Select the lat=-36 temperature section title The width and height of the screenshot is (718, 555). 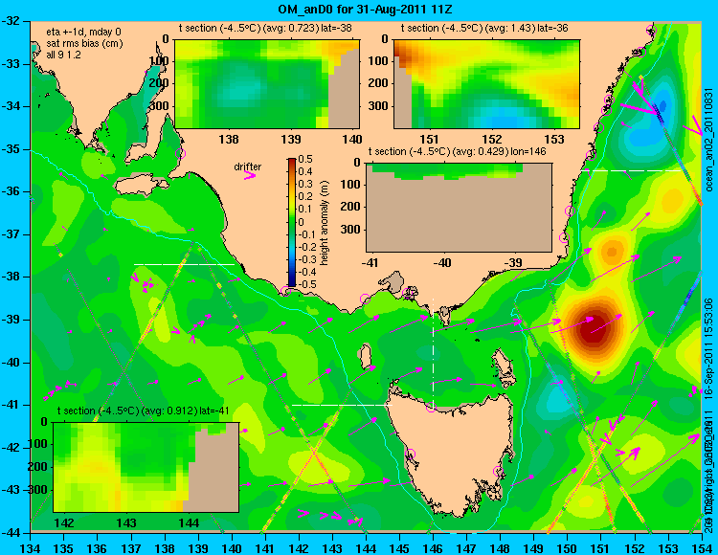click(x=484, y=28)
